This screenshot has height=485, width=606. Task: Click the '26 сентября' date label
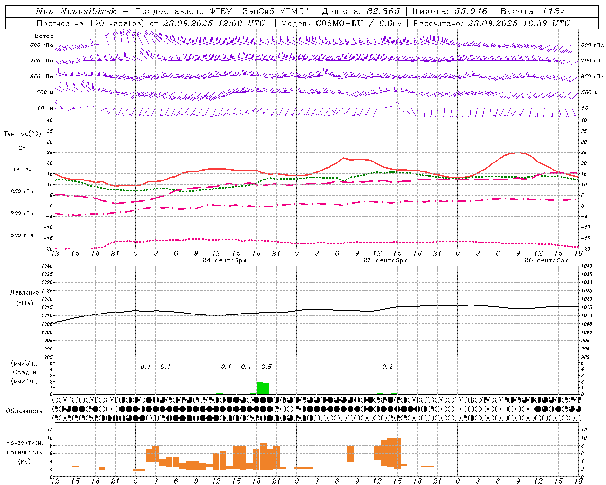click(x=546, y=260)
